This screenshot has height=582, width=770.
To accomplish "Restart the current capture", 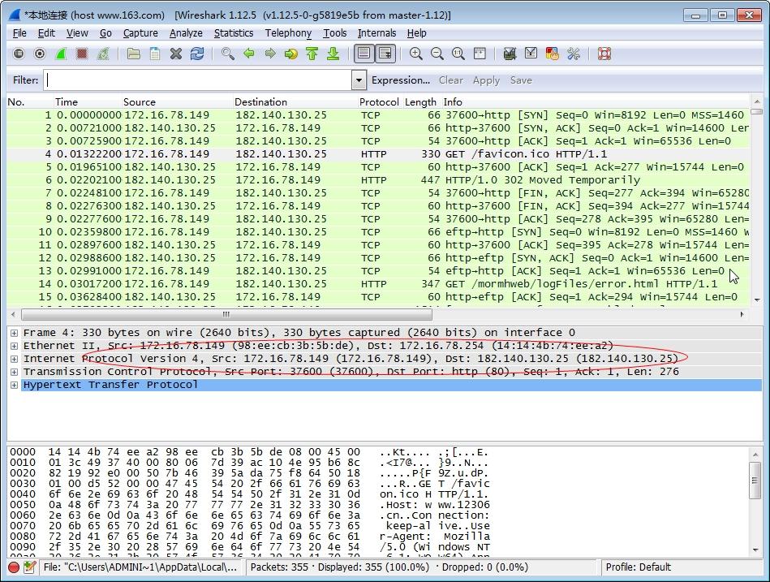I will (103, 54).
